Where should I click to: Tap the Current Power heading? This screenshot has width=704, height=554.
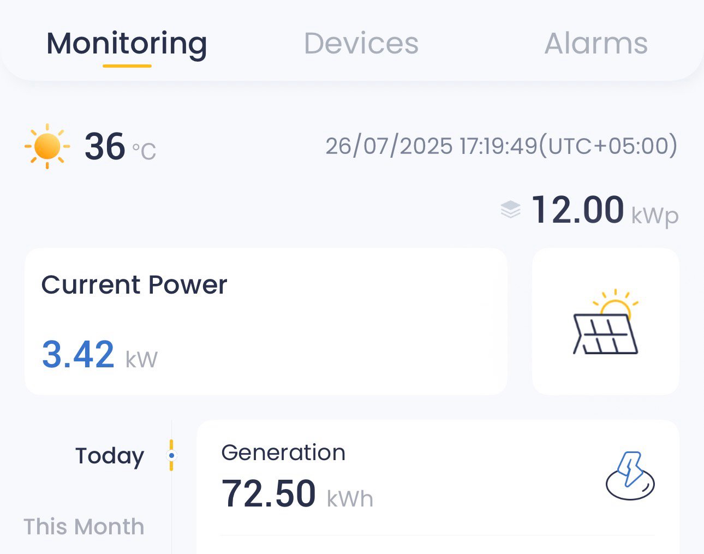(134, 285)
